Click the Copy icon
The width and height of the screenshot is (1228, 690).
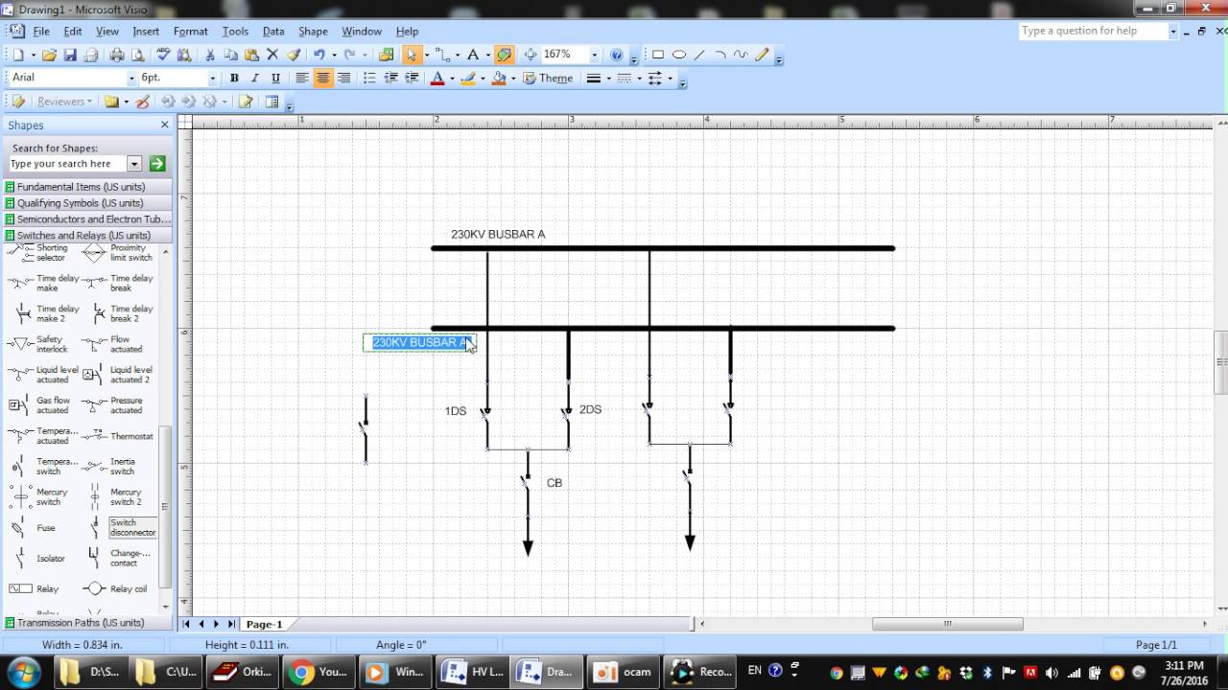tap(230, 55)
